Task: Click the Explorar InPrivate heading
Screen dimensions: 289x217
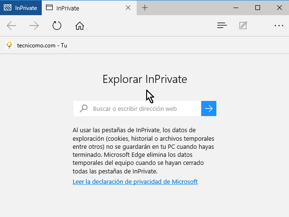Action: 145,79
